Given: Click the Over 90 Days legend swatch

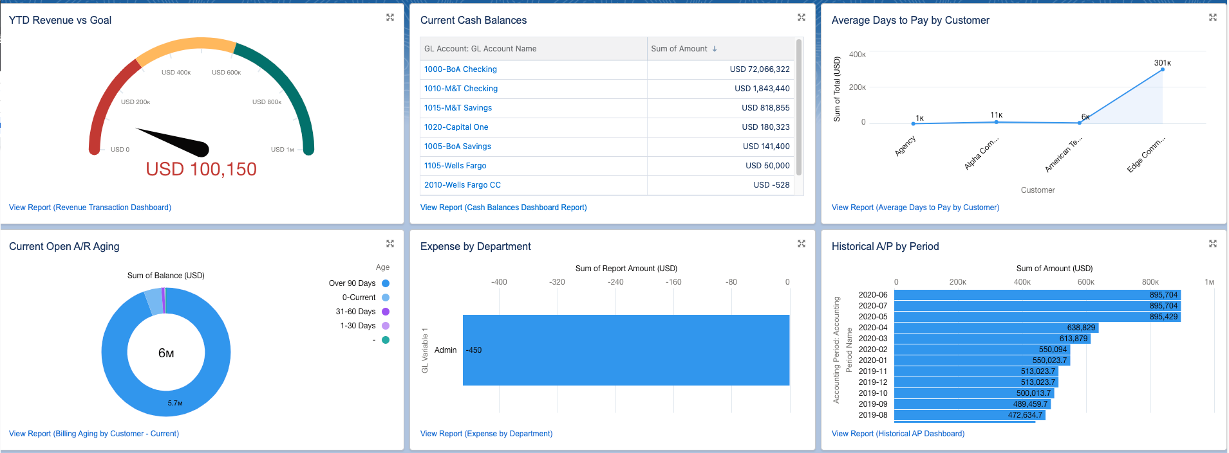Looking at the screenshot, I should [x=386, y=283].
